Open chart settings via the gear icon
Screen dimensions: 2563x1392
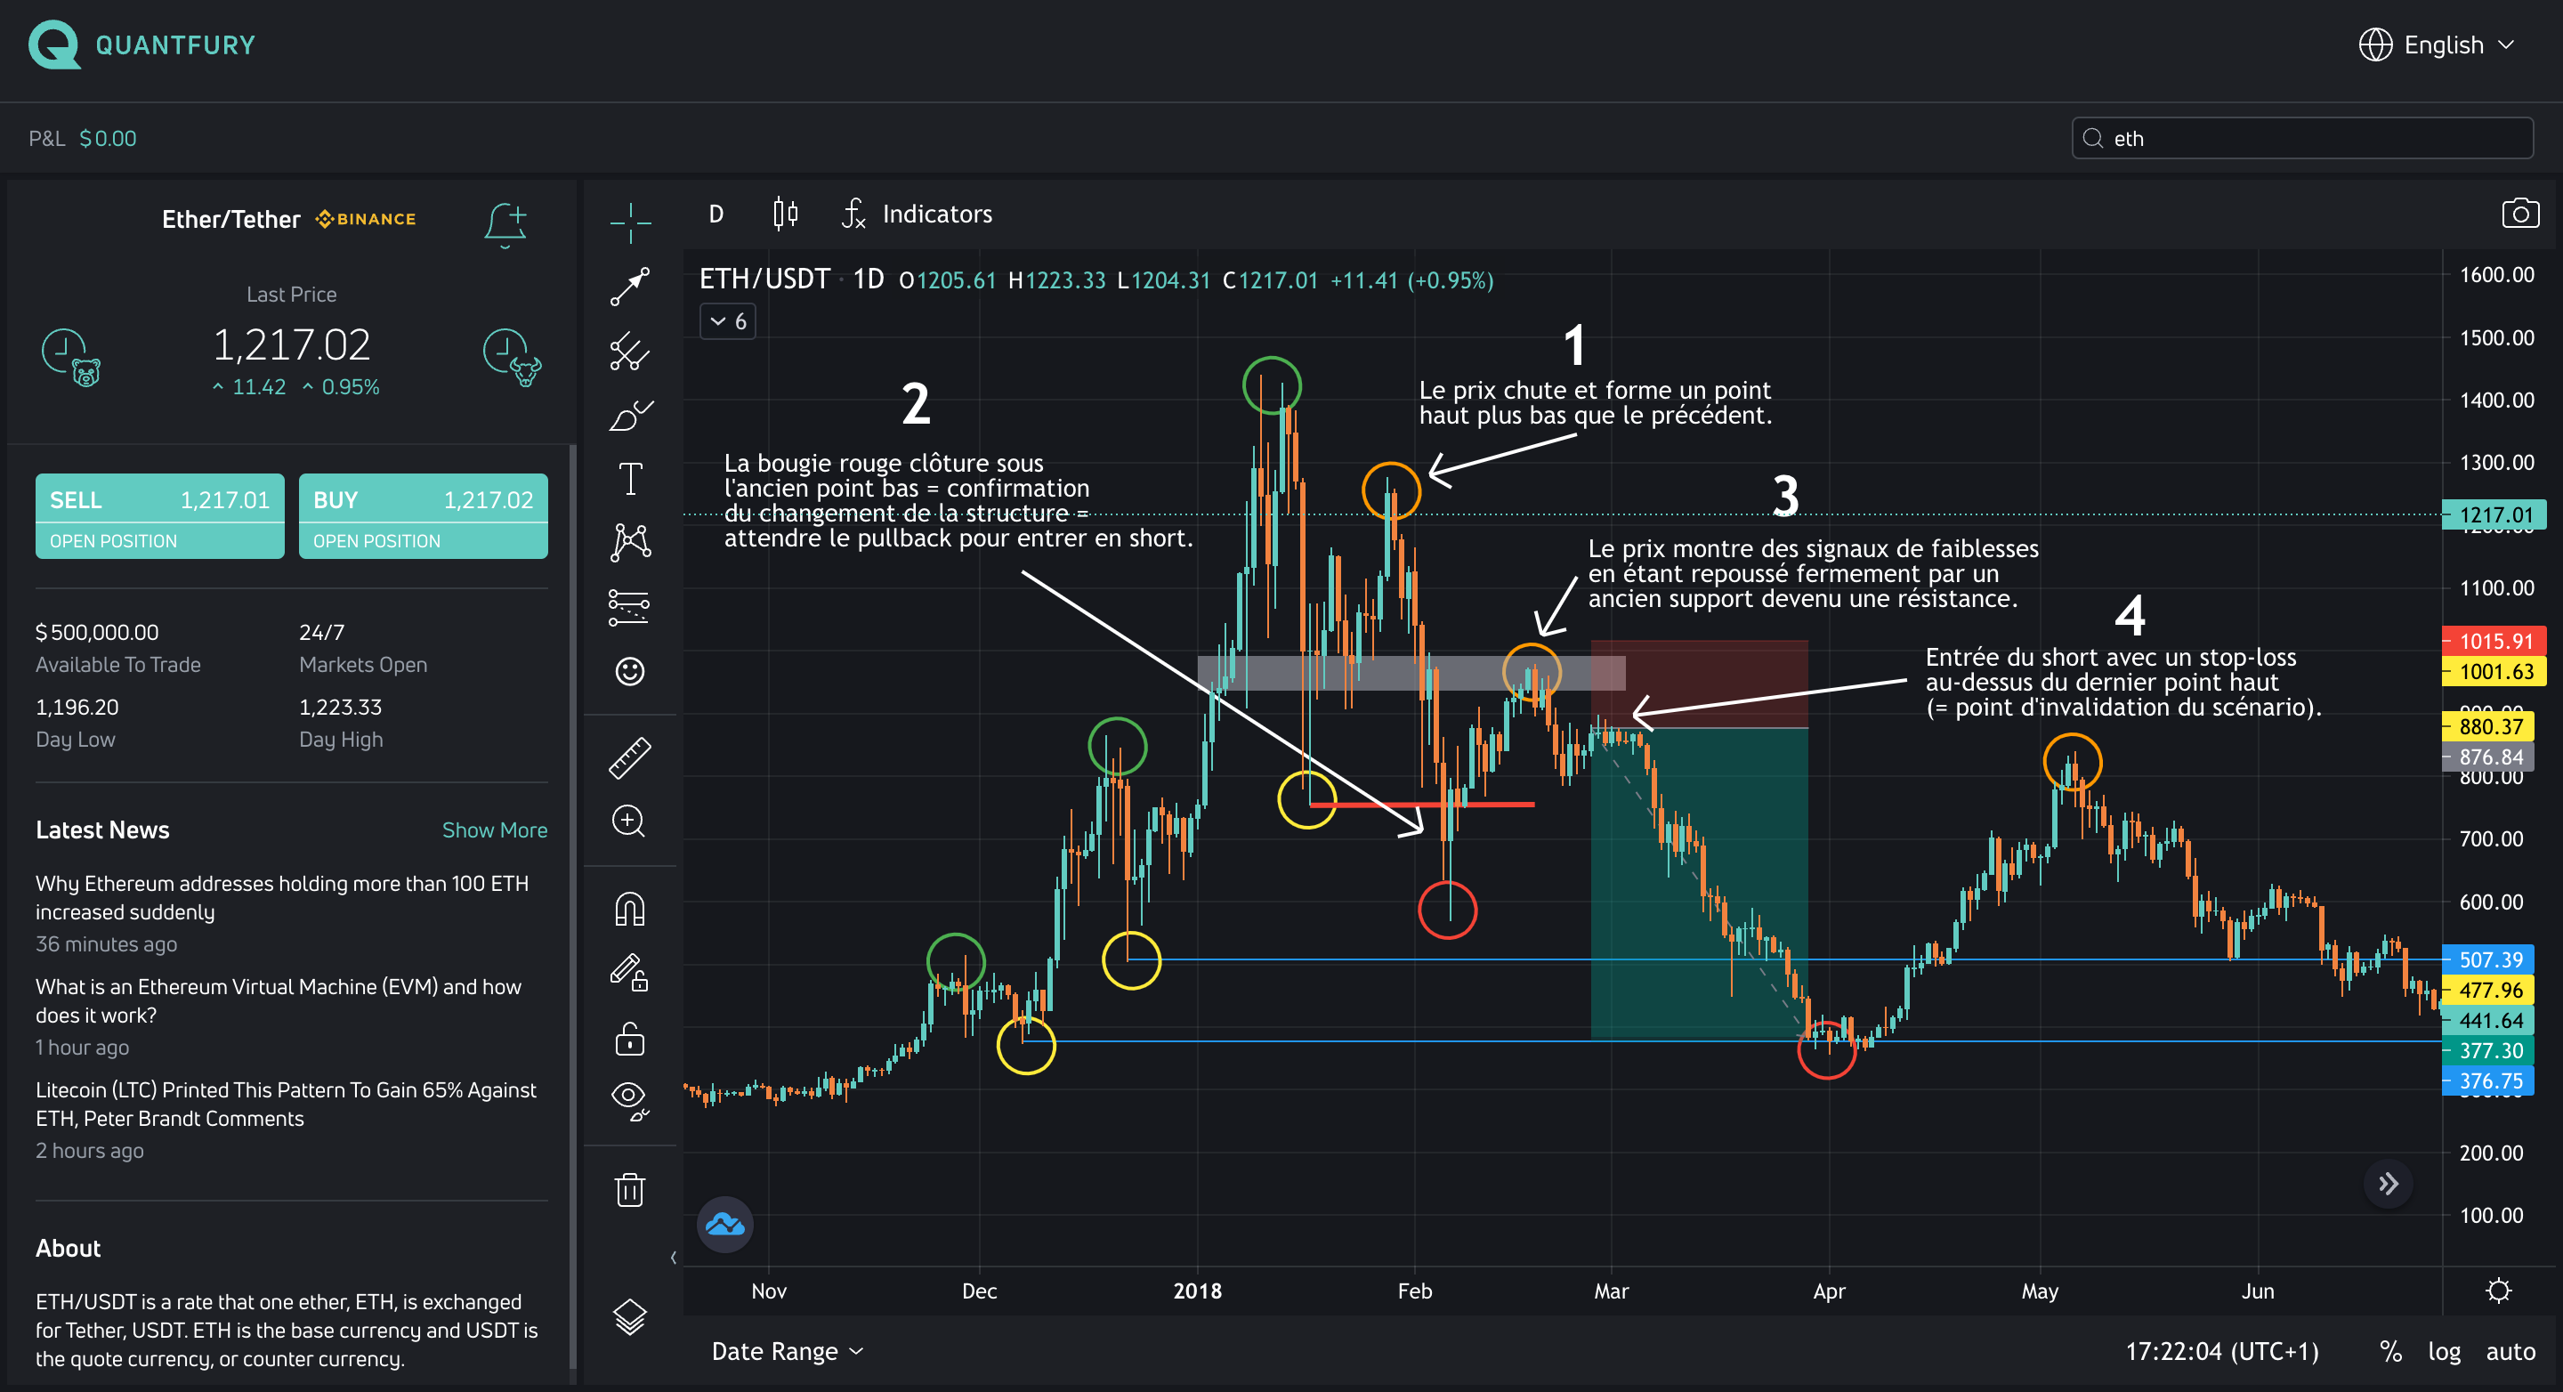(x=2501, y=1290)
